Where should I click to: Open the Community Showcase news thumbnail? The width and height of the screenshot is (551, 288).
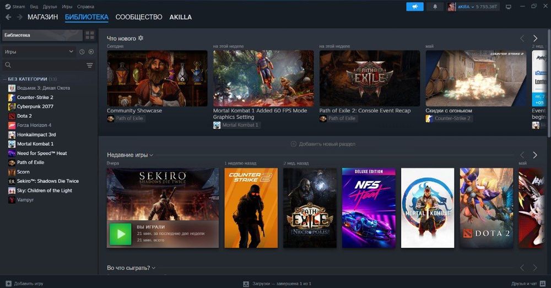(157, 78)
